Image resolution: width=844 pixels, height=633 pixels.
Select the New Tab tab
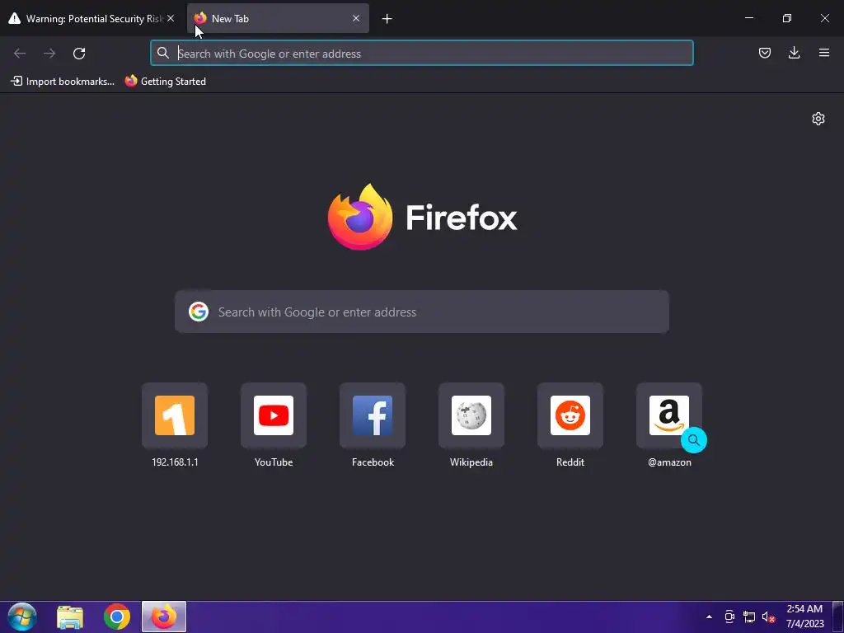278,18
